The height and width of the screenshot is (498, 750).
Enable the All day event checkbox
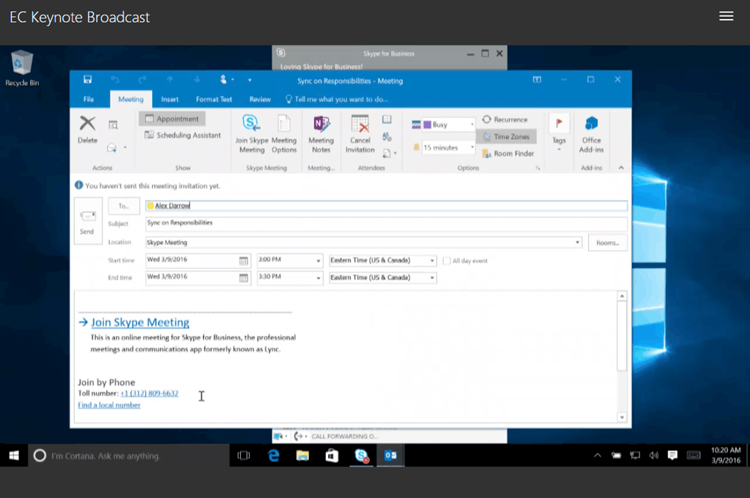point(445,261)
